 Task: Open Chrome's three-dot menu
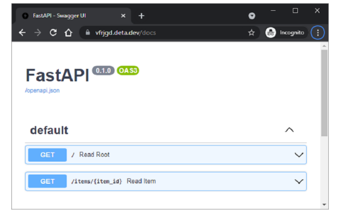tap(317, 33)
